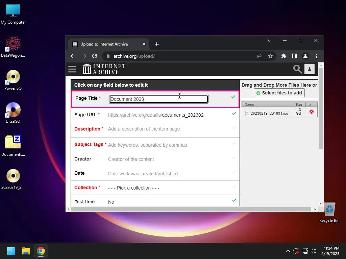Screen dimensions: 346x259
Task: Open a new Chrome tab
Action: (x=157, y=44)
